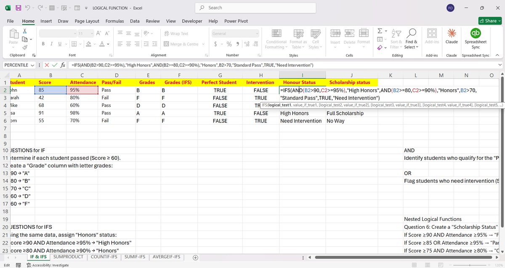Toggle Bold formatting
505x268 pixels.
(43, 44)
